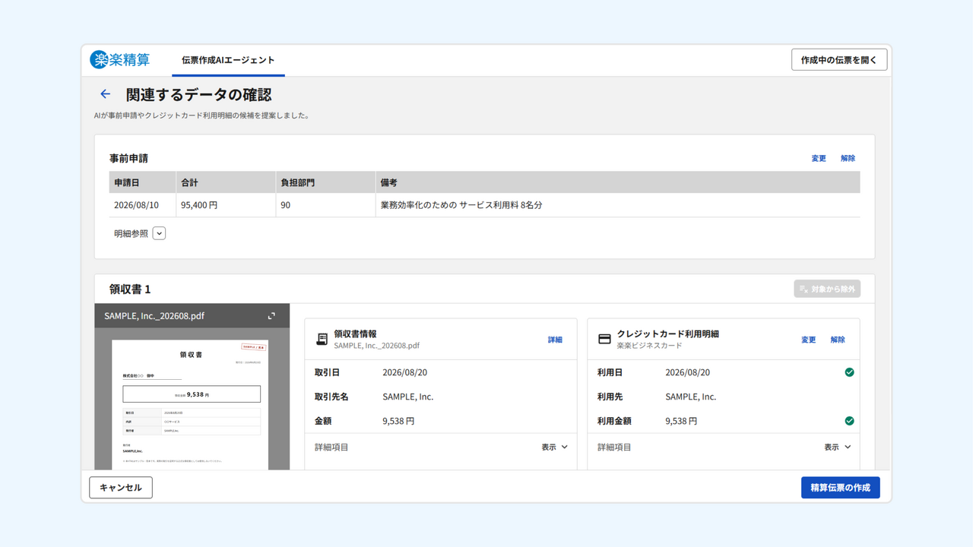Click the 合計 value 95,400 円
The image size is (973, 547).
pos(199,205)
